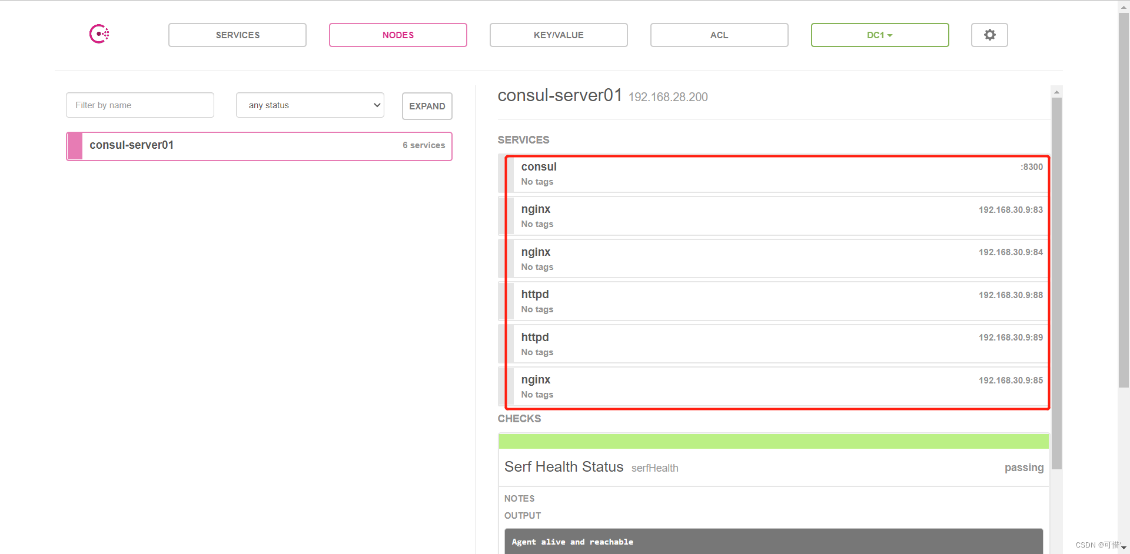1130x554 pixels.
Task: Open the KEY/VALUE tab
Action: 559,35
